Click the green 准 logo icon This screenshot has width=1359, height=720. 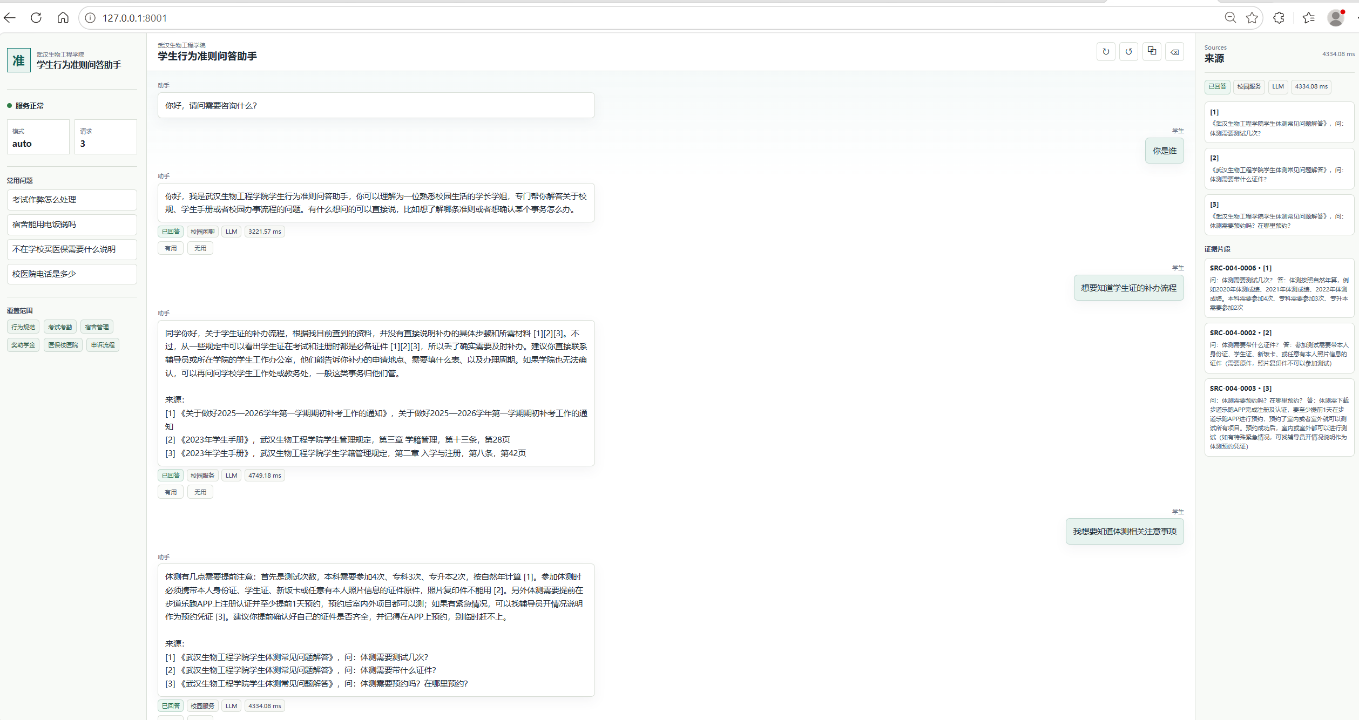[x=19, y=60]
